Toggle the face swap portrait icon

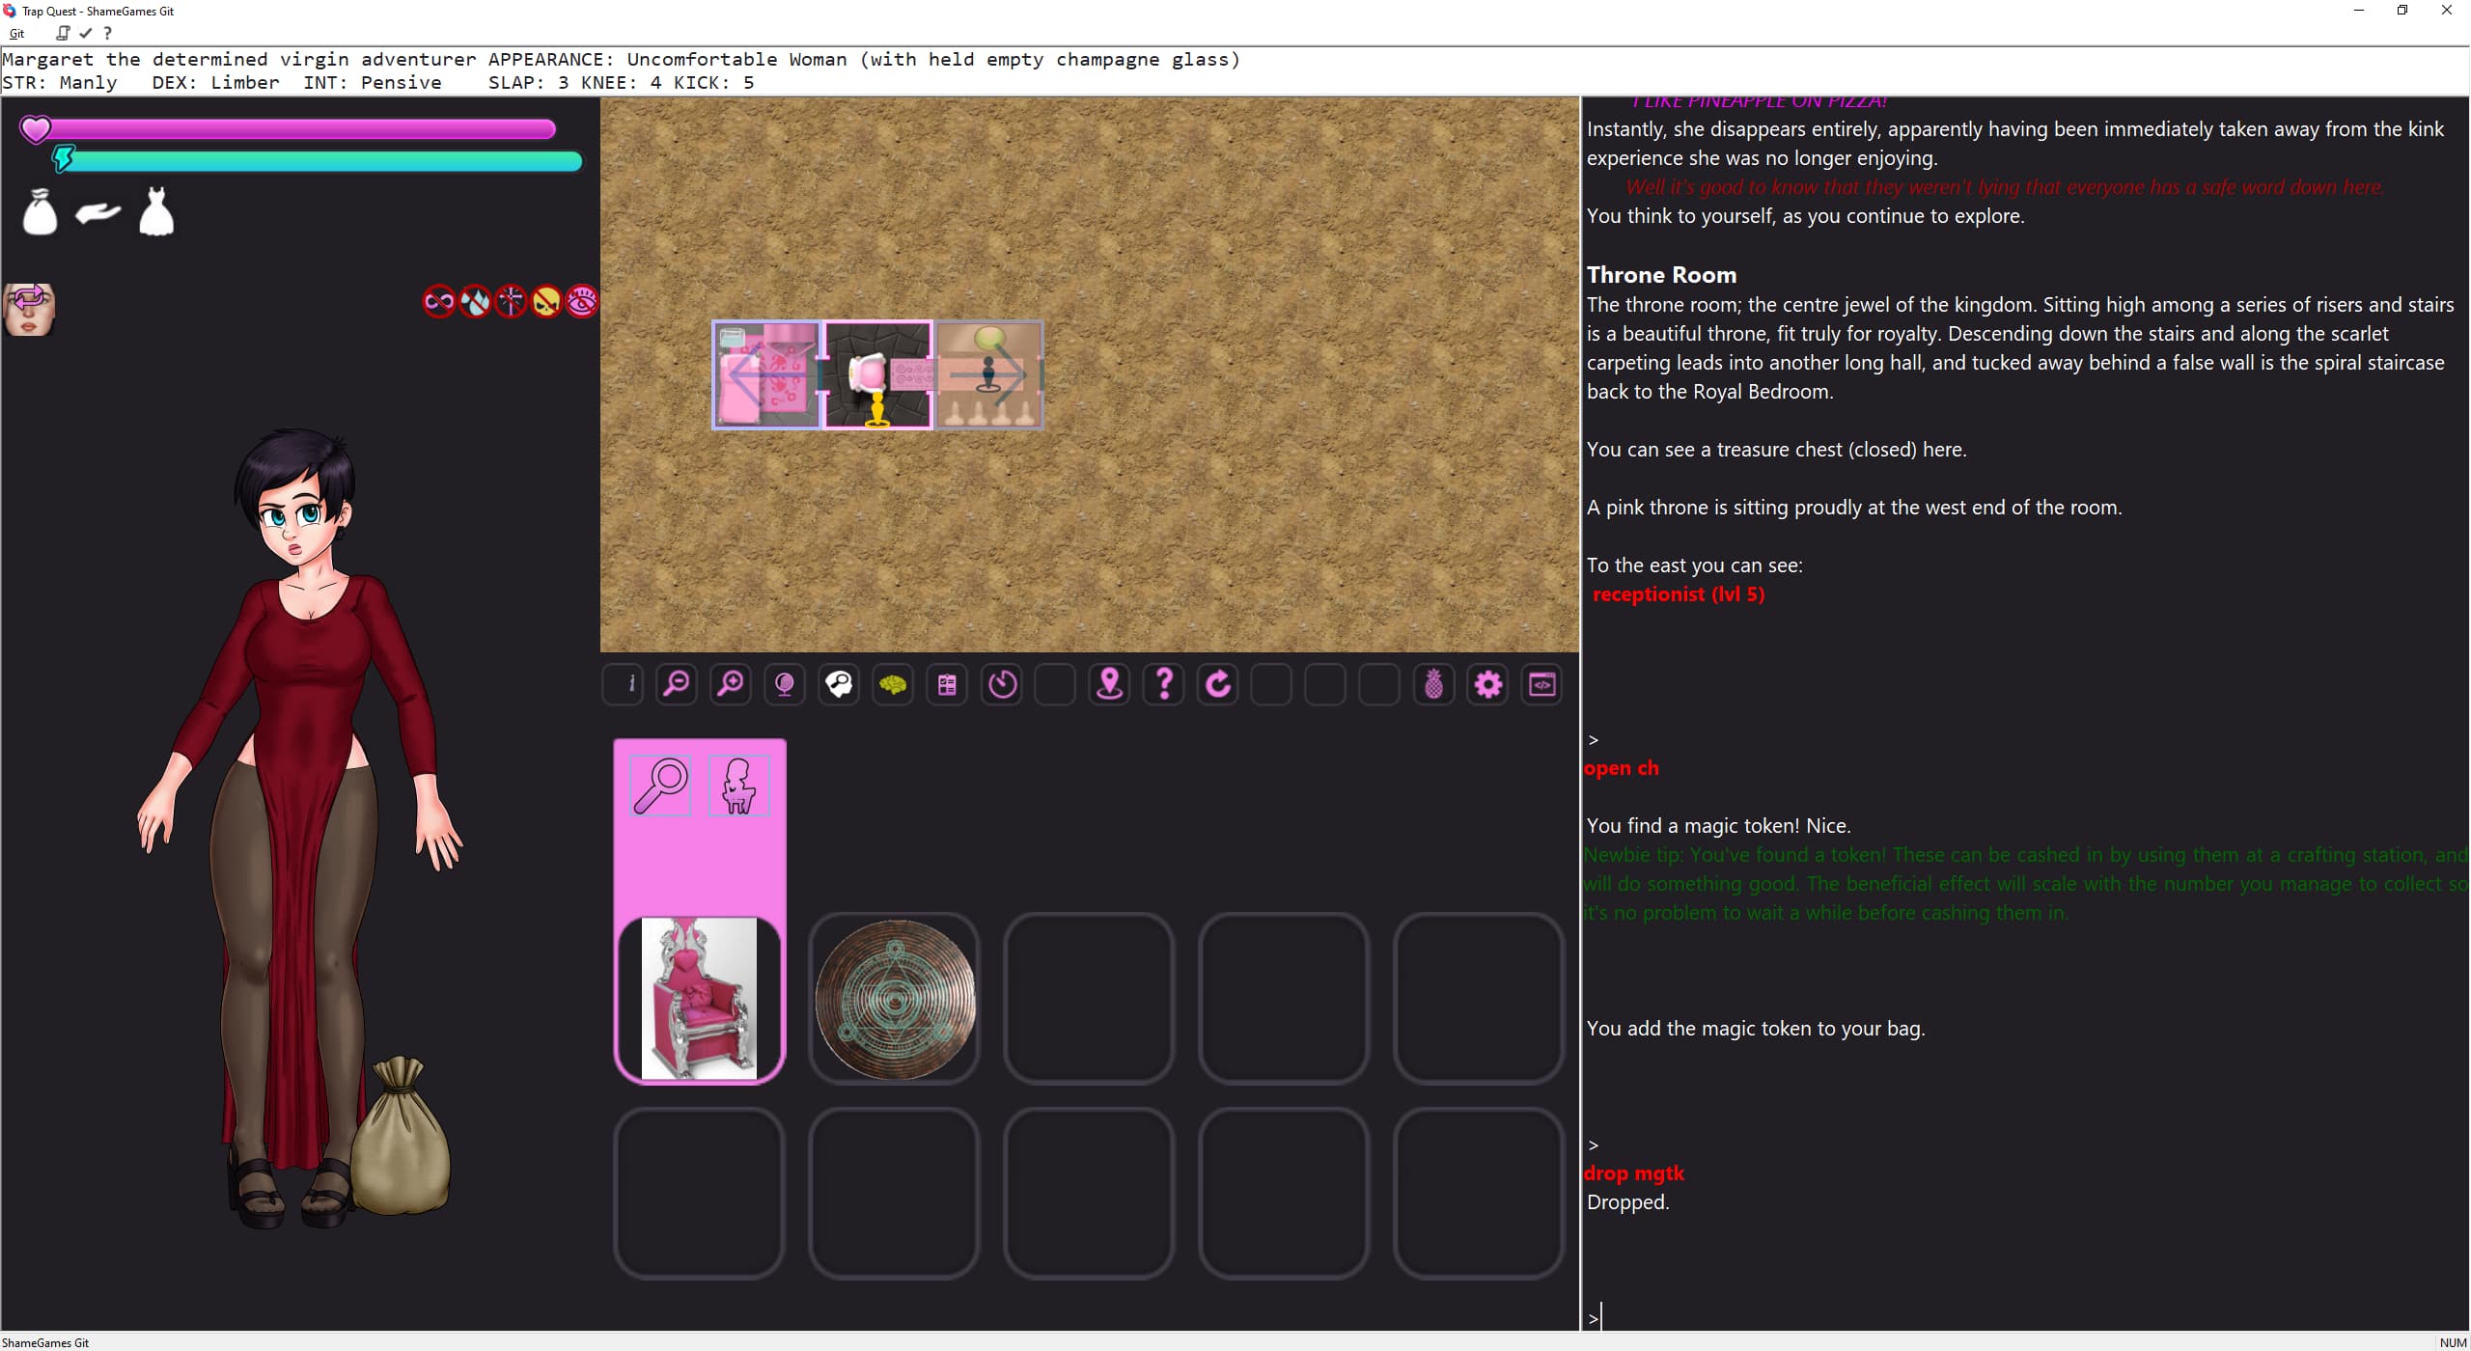pos(29,309)
